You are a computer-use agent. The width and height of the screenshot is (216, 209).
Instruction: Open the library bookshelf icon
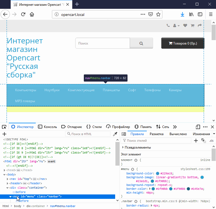pos(191,14)
